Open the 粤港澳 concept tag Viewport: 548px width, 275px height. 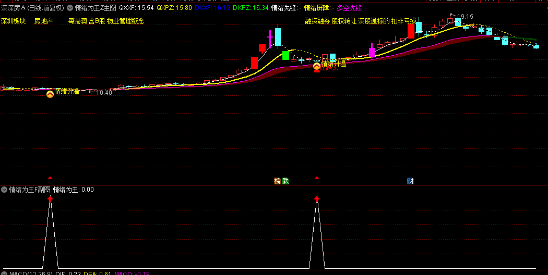pyautogui.click(x=78, y=21)
